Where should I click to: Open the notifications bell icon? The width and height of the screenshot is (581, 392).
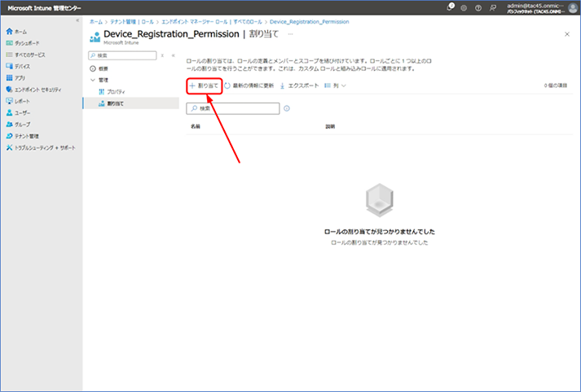click(450, 7)
